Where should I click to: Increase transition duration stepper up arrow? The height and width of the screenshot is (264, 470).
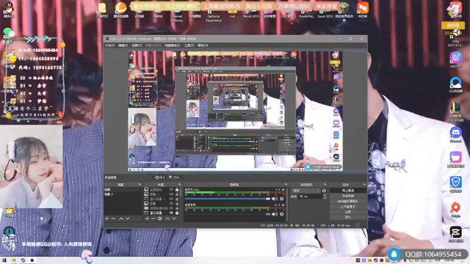coord(325,195)
